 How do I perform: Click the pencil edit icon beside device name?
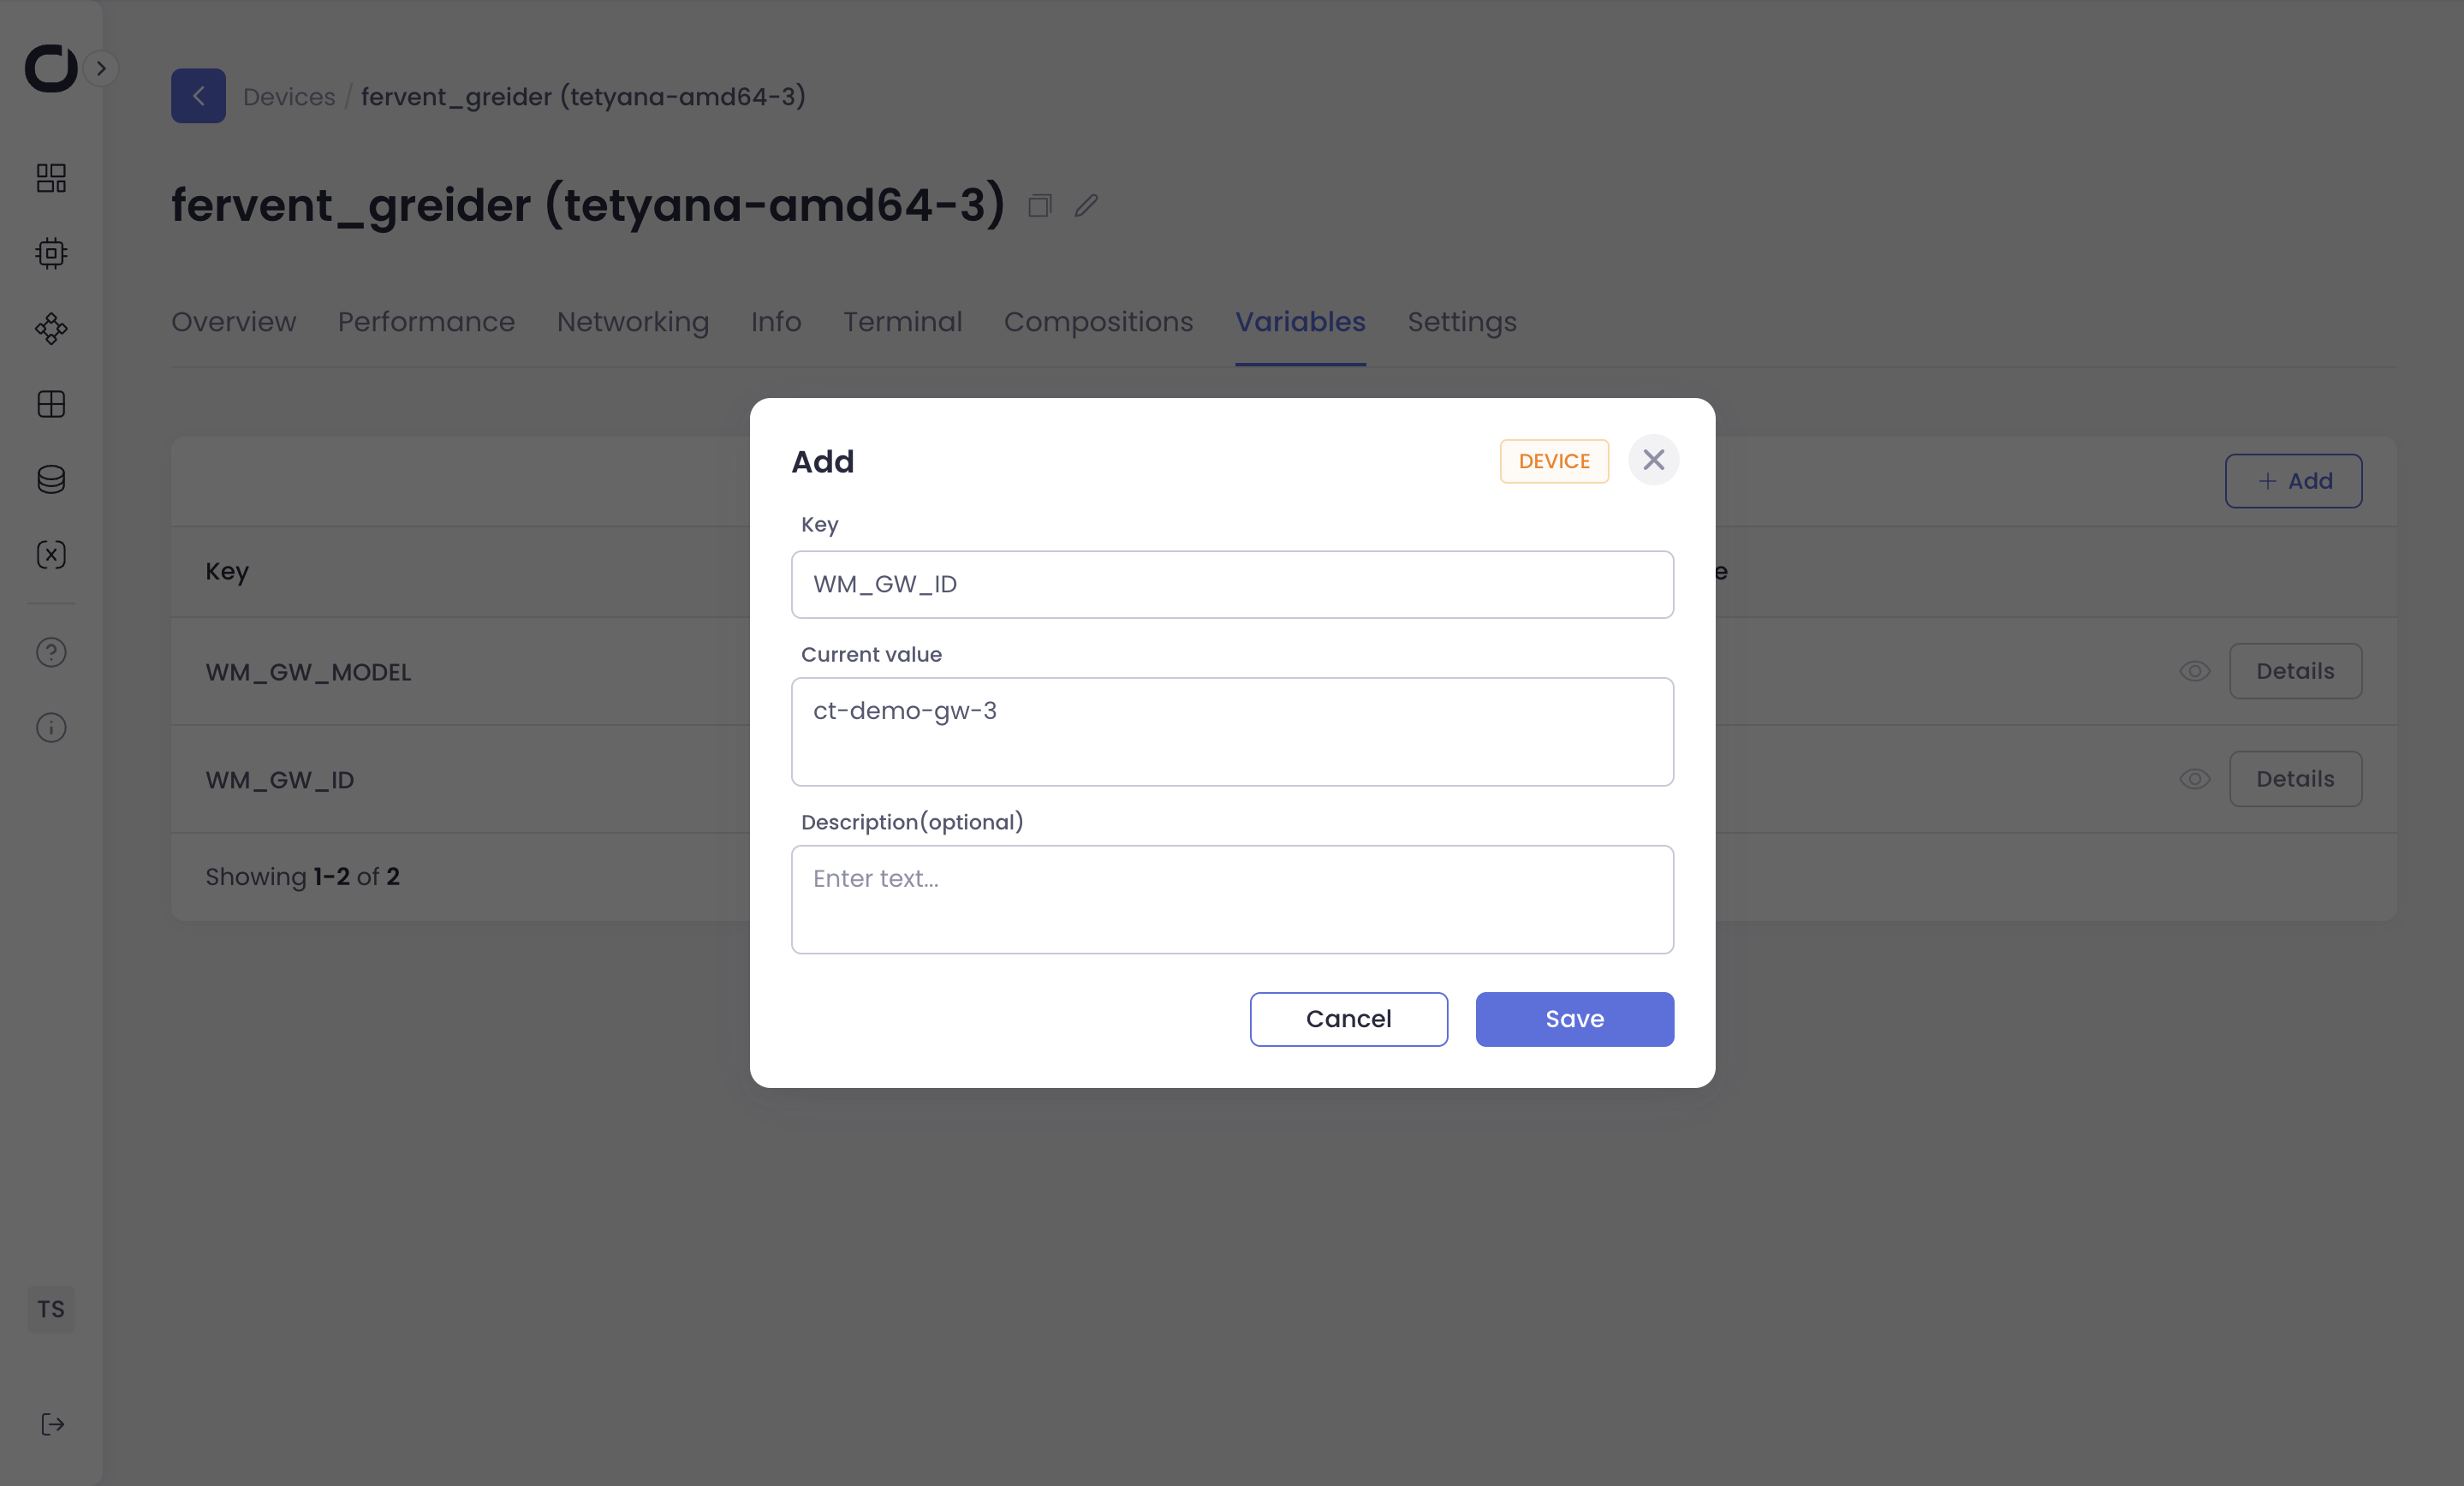1086,206
